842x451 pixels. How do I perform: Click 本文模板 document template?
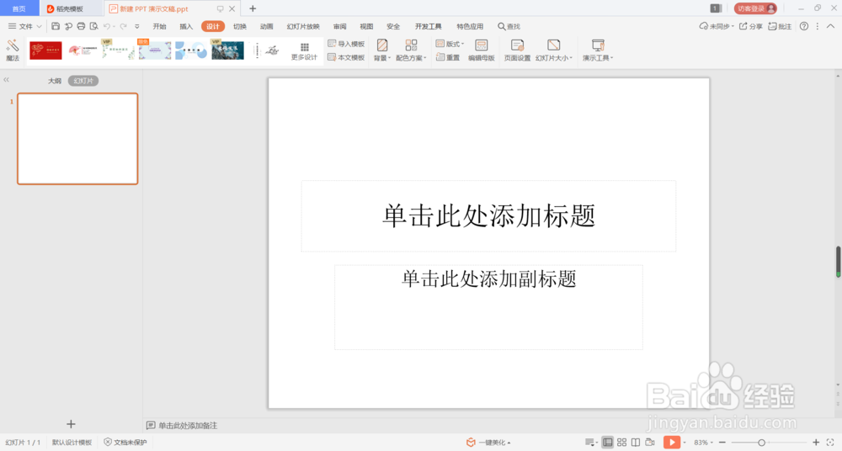point(346,57)
